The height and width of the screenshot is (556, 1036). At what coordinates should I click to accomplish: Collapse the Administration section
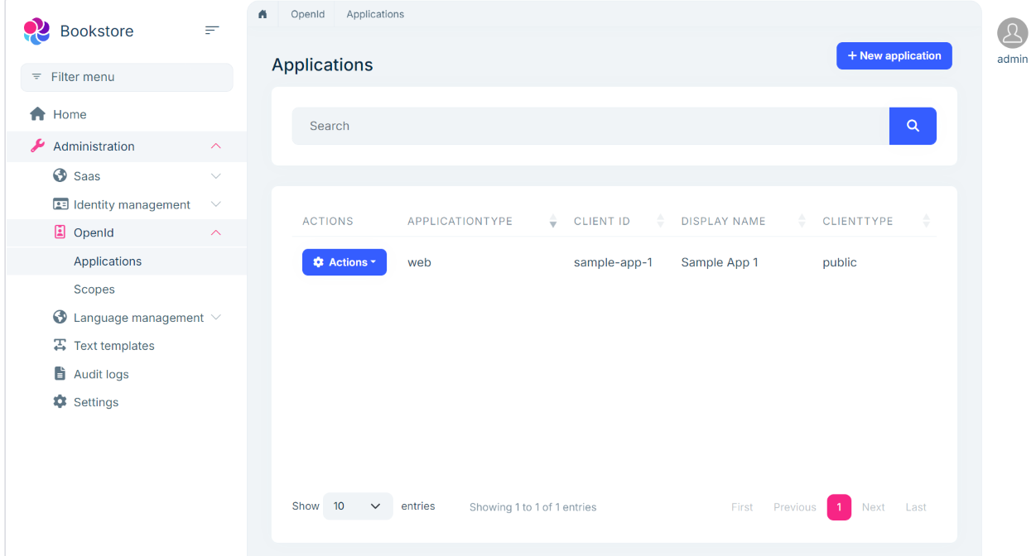[215, 146]
